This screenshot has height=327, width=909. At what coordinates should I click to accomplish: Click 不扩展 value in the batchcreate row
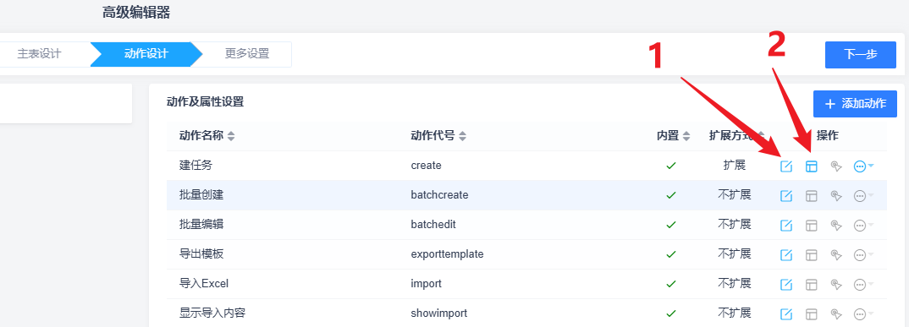tap(735, 194)
